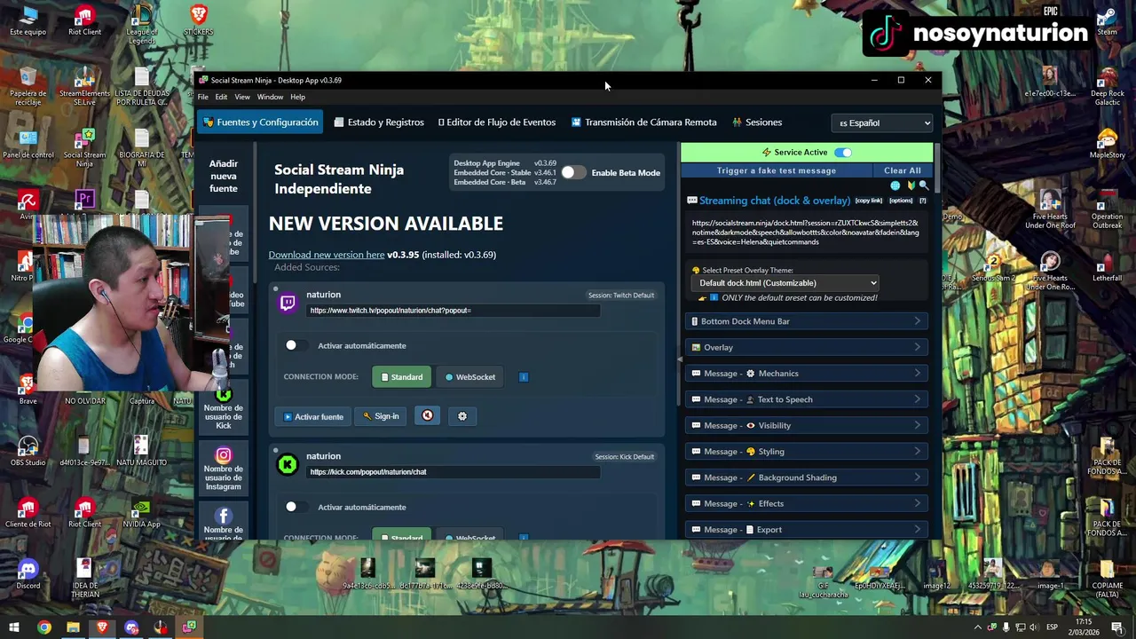1136x639 pixels.
Task: Open Deep Rock Galactic desktop shortcut
Action: [1107, 87]
